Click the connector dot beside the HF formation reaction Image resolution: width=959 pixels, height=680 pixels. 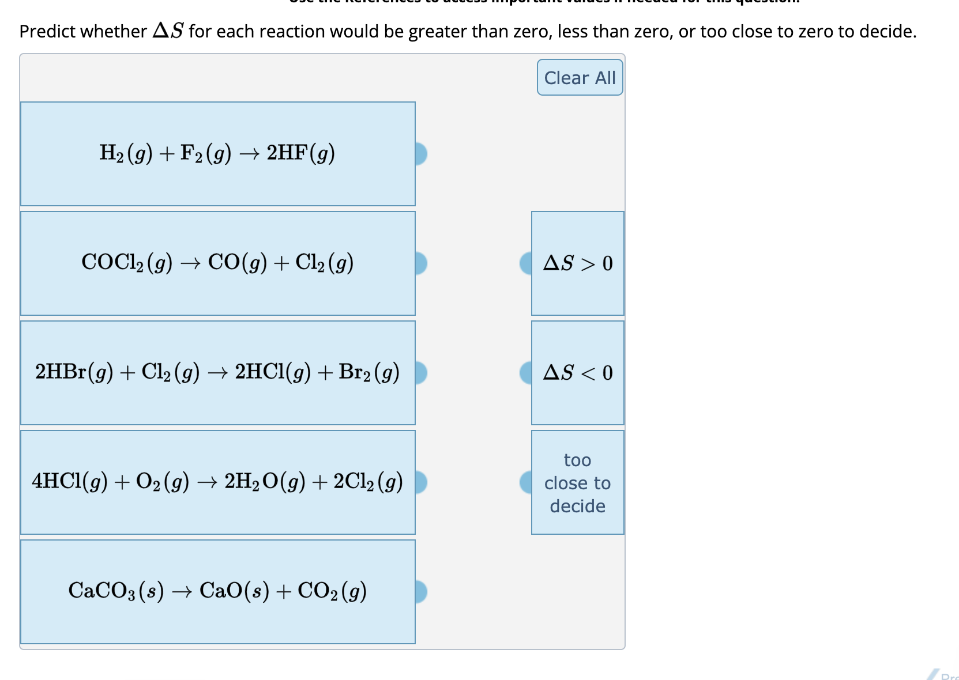click(421, 154)
